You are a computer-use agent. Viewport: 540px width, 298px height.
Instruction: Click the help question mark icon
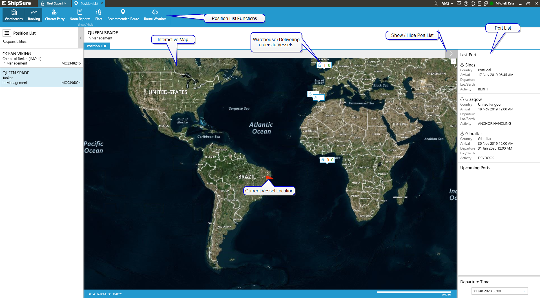466,4
